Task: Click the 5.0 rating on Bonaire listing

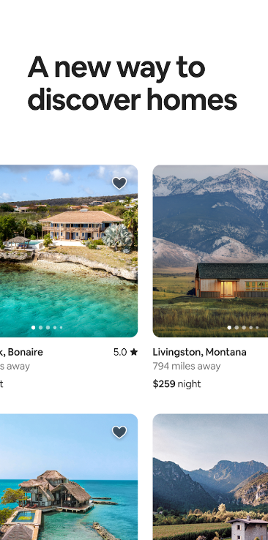Action: point(120,352)
